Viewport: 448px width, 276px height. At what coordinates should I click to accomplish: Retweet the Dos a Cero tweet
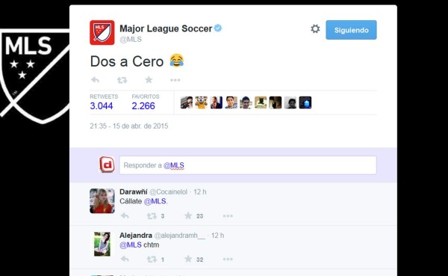tap(122, 80)
